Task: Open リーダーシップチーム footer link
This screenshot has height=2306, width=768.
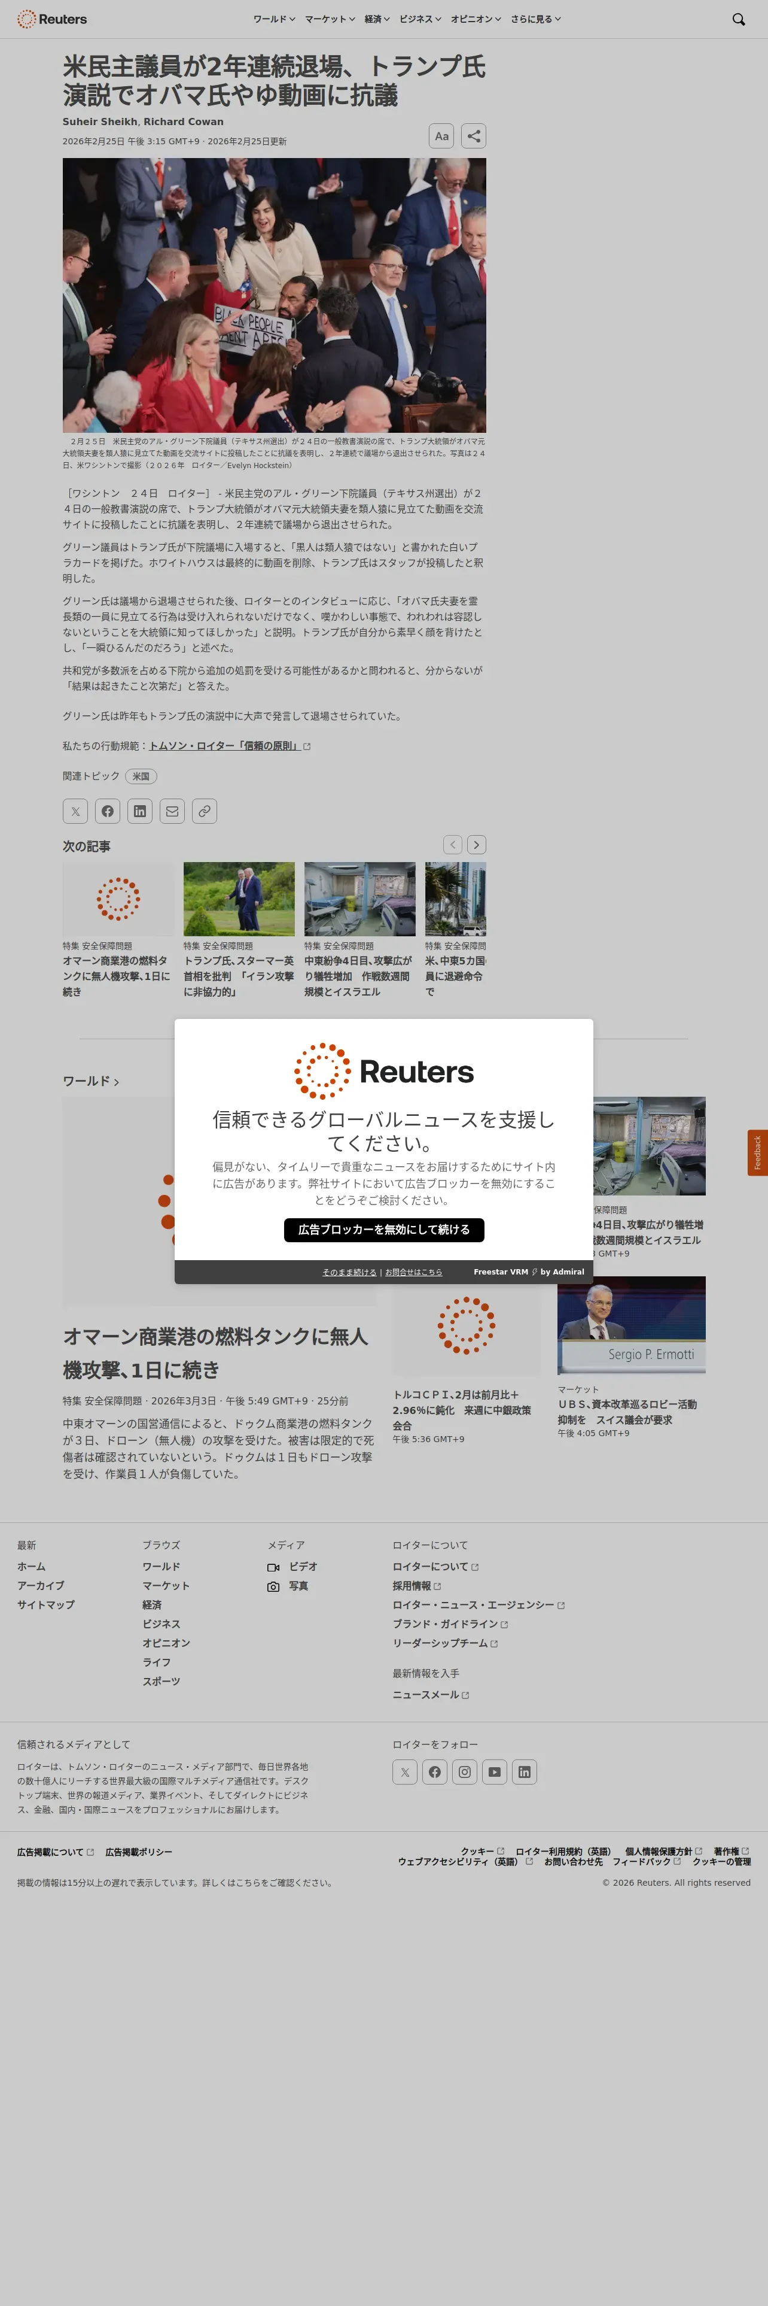Action: (x=445, y=1643)
